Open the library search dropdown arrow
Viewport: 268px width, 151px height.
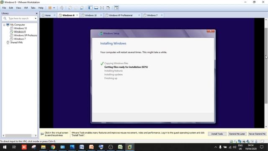(36, 18)
